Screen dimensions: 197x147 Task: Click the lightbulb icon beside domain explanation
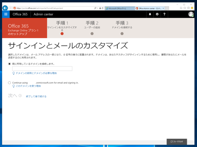click(13, 73)
